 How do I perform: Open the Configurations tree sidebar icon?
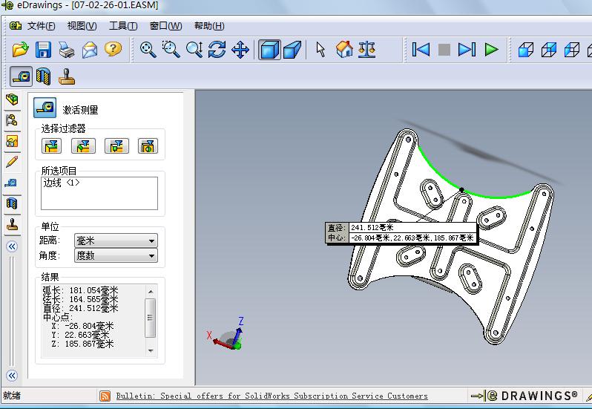tap(12, 120)
